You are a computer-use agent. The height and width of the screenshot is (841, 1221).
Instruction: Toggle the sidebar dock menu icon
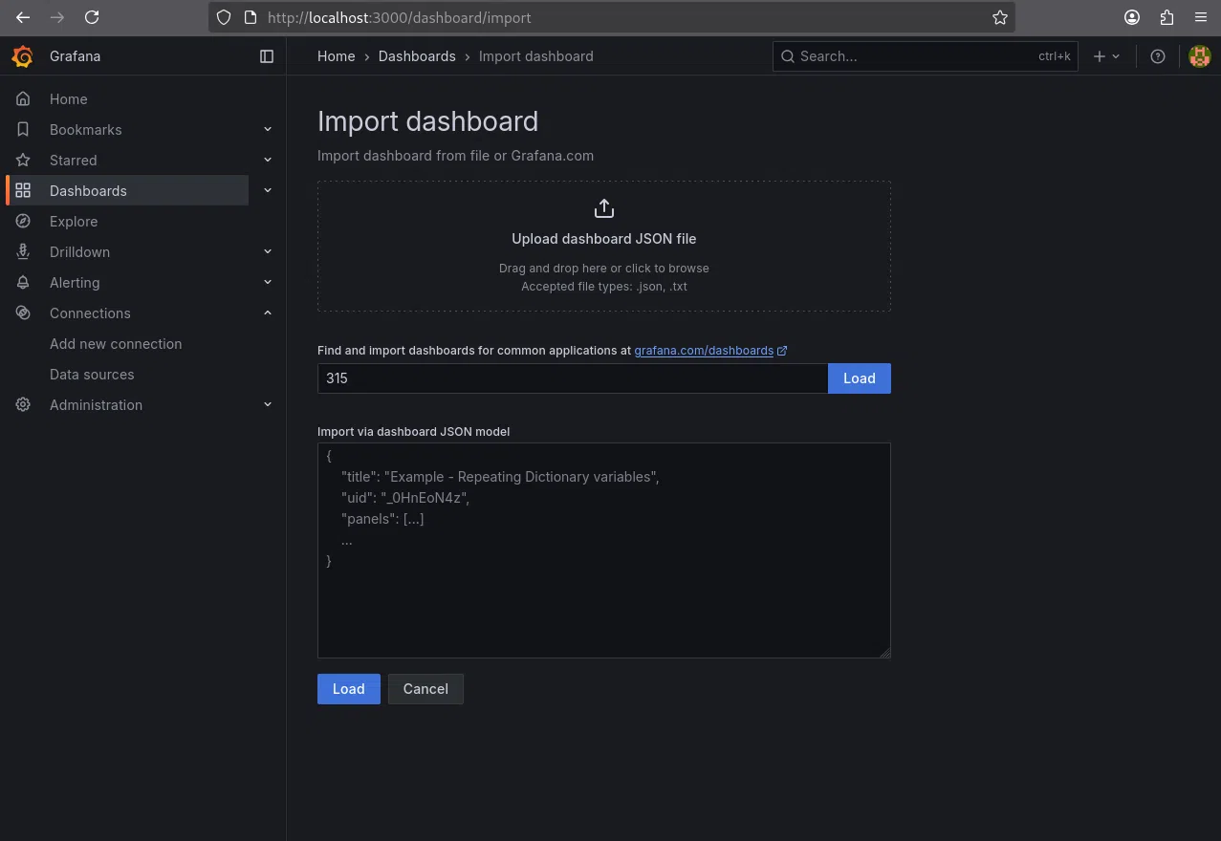pyautogui.click(x=267, y=56)
